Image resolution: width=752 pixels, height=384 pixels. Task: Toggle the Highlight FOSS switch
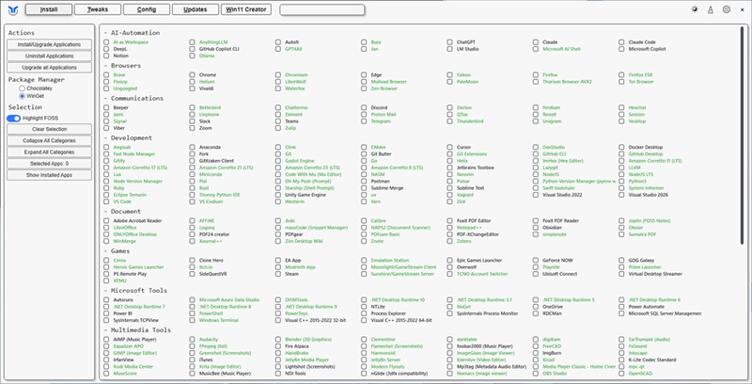14,118
